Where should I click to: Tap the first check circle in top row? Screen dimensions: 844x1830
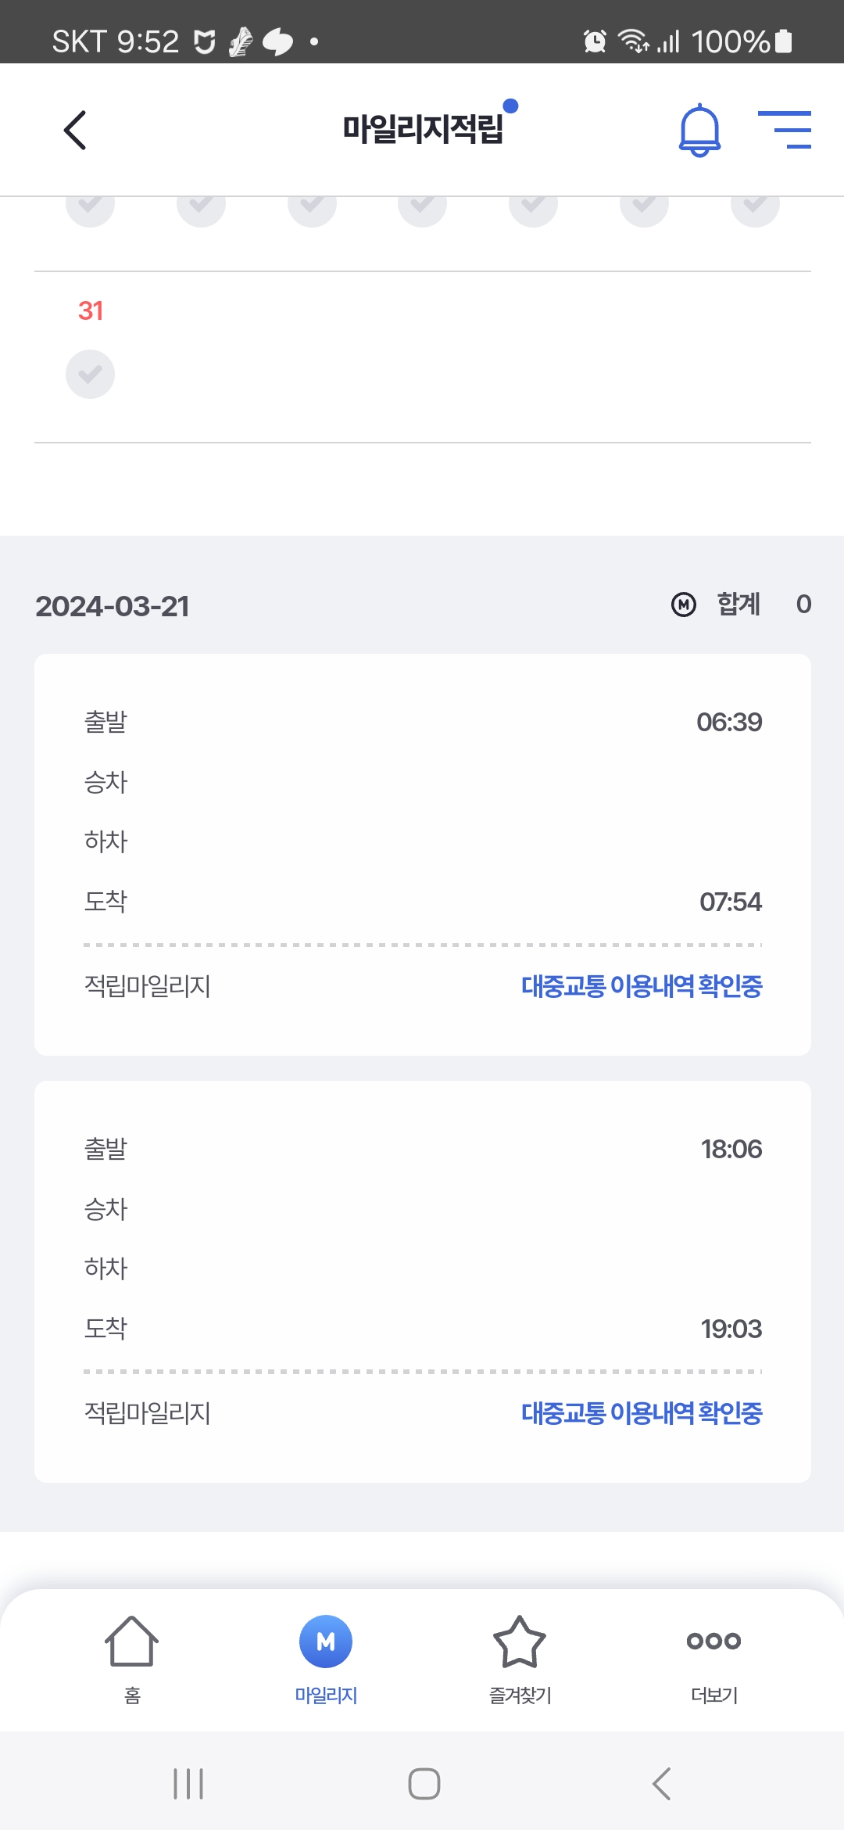pyautogui.click(x=91, y=208)
